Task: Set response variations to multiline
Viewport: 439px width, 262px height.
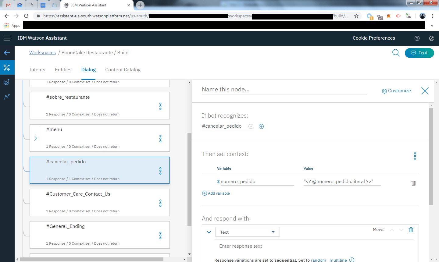Action: pos(338,260)
